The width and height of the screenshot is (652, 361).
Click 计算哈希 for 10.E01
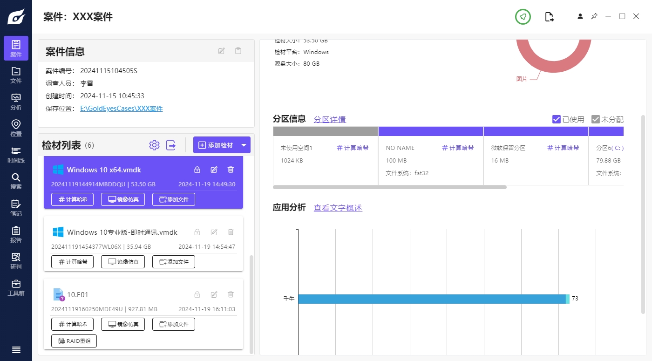72,324
